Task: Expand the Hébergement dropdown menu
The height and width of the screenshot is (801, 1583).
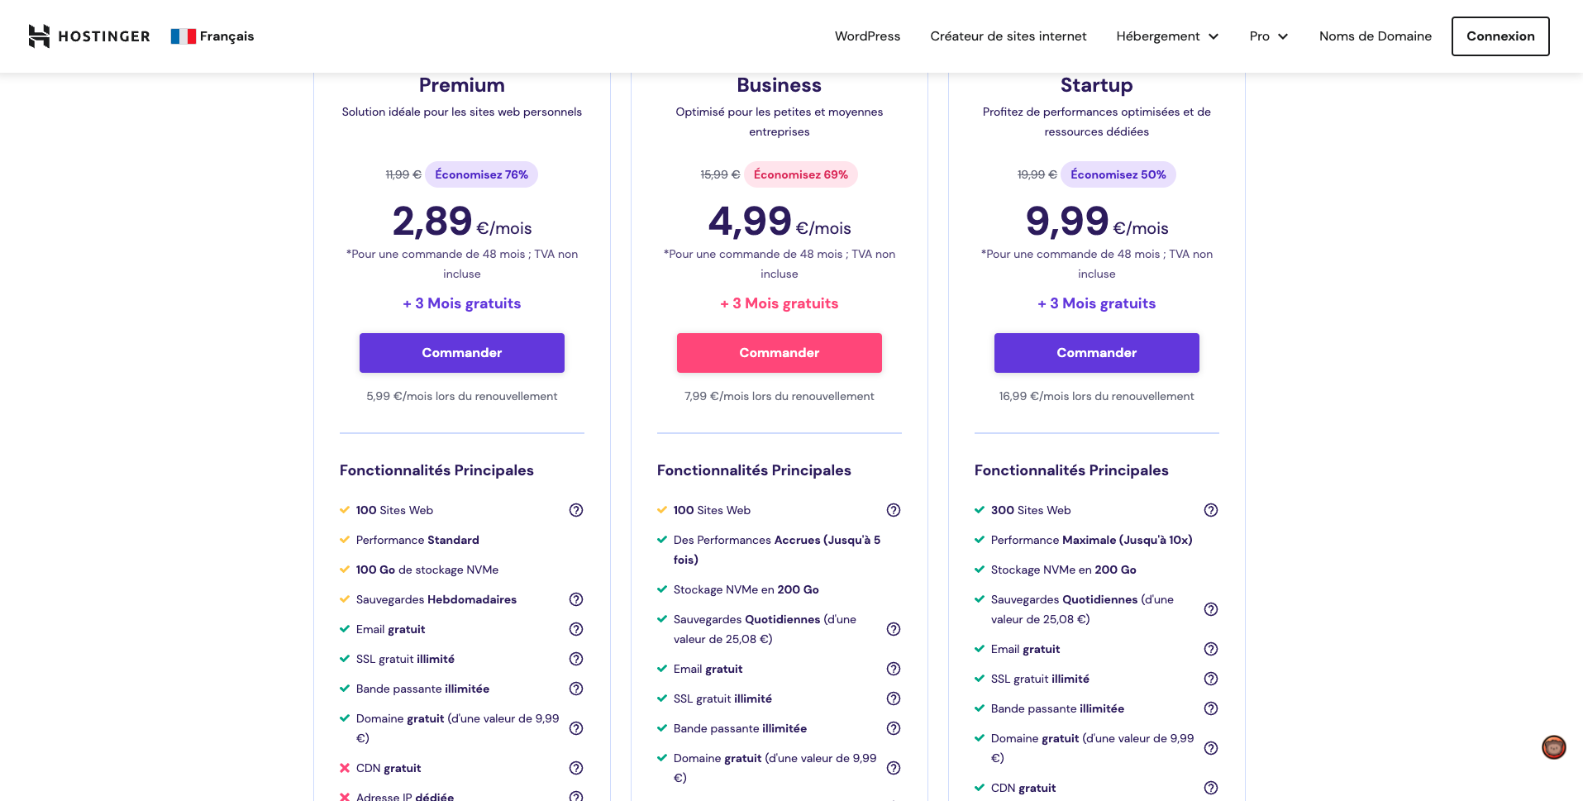Action: (x=1167, y=36)
